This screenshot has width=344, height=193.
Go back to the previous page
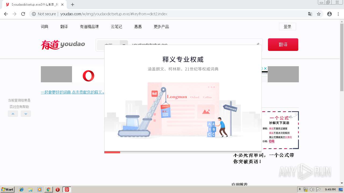click(6, 14)
